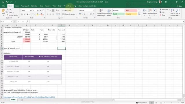Viewport: 185px width, 104px height.
Task: Open the Calibri font name dropdown
Action: click(31, 10)
